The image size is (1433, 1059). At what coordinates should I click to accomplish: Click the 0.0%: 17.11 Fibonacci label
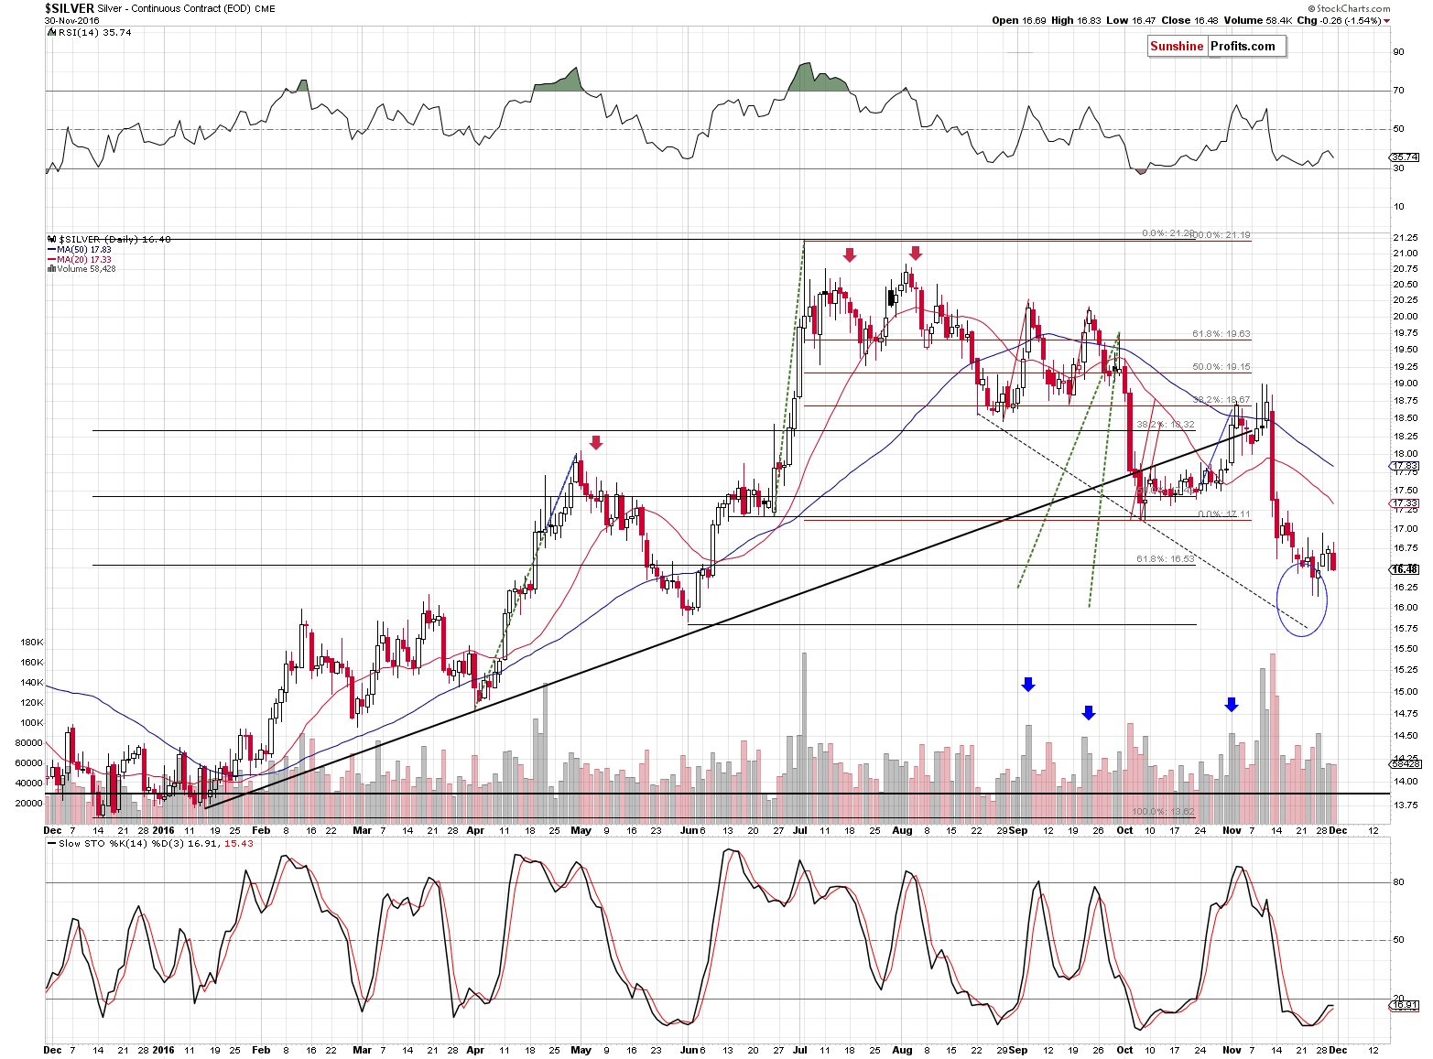click(x=1224, y=514)
